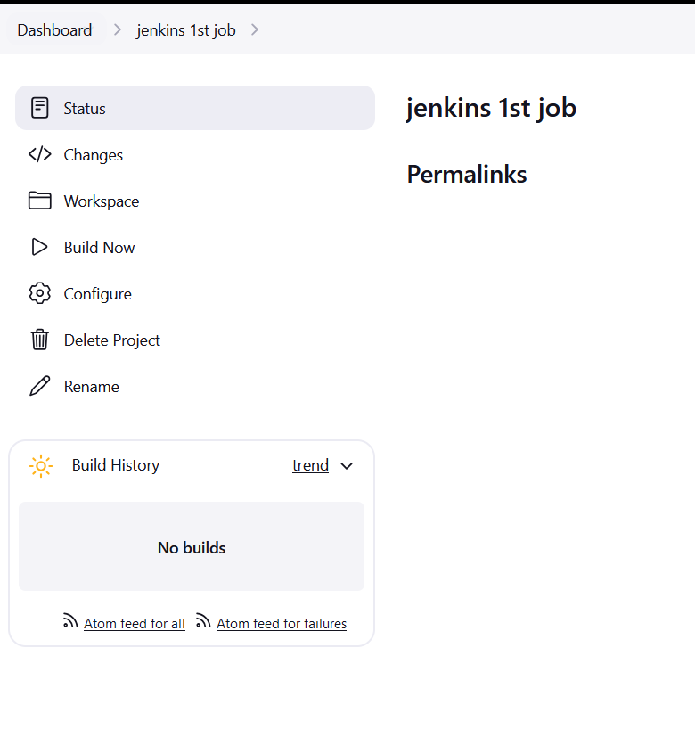This screenshot has width=695, height=738.
Task: Click the Delete Project trash icon
Action: [x=39, y=340]
